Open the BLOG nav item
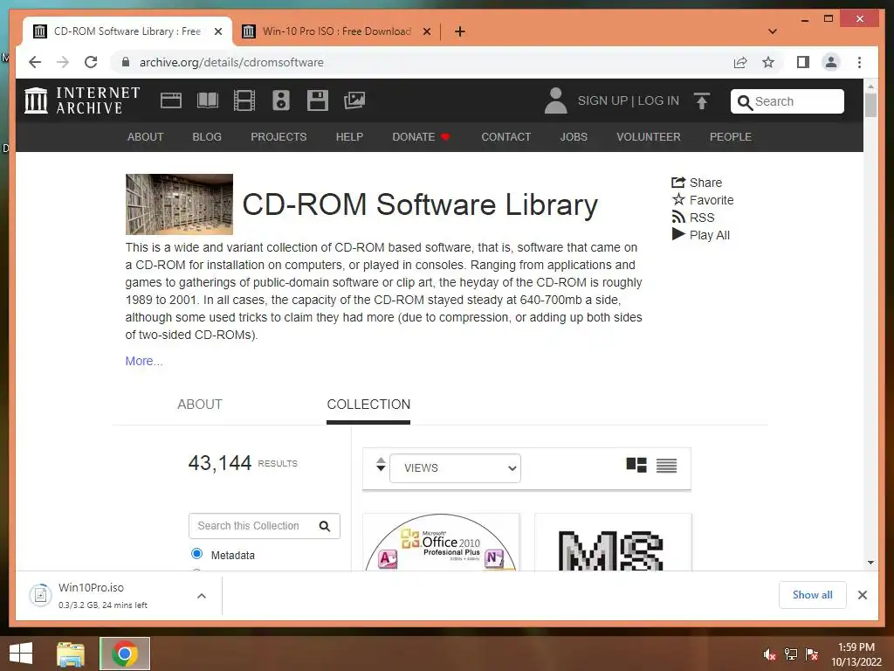This screenshot has width=894, height=671. (207, 137)
